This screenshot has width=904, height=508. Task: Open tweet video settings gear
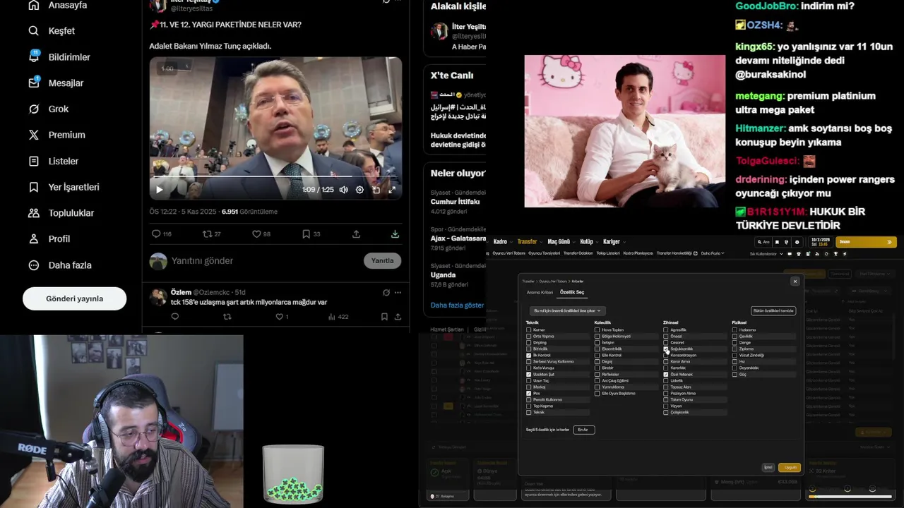coord(359,190)
